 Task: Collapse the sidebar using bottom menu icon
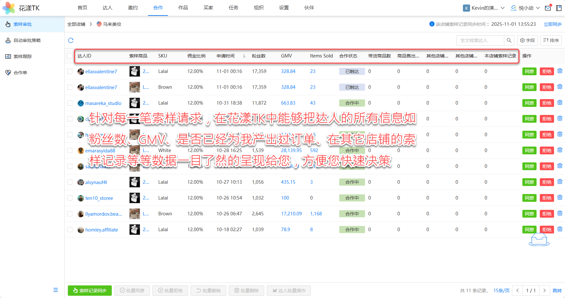click(x=56, y=290)
